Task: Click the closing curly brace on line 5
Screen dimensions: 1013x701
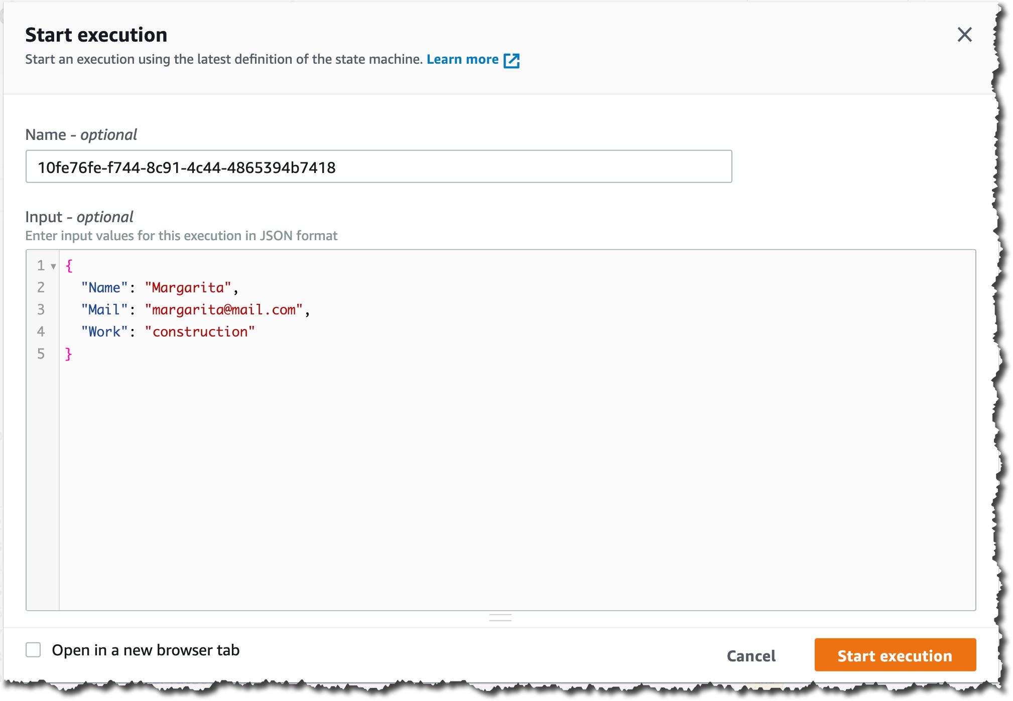Action: pos(69,354)
